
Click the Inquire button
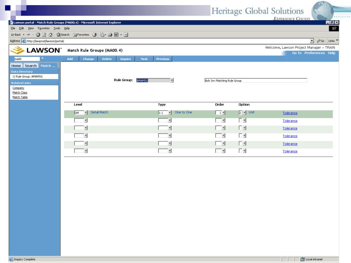pos(125,59)
